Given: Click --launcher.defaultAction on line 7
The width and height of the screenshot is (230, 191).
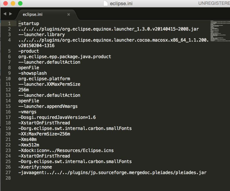Looking at the screenshot, I should 49,62.
